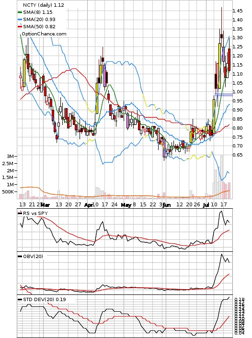Click the OBV(20) panel label
This screenshot has width=252, height=338.
click(x=33, y=256)
